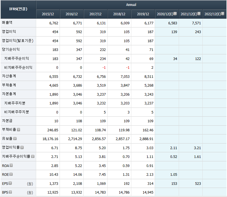Image resolution: width=227 pixels, height=197 pixels.
Task: Click 당기순이익 value 41
Action: click(128, 50)
